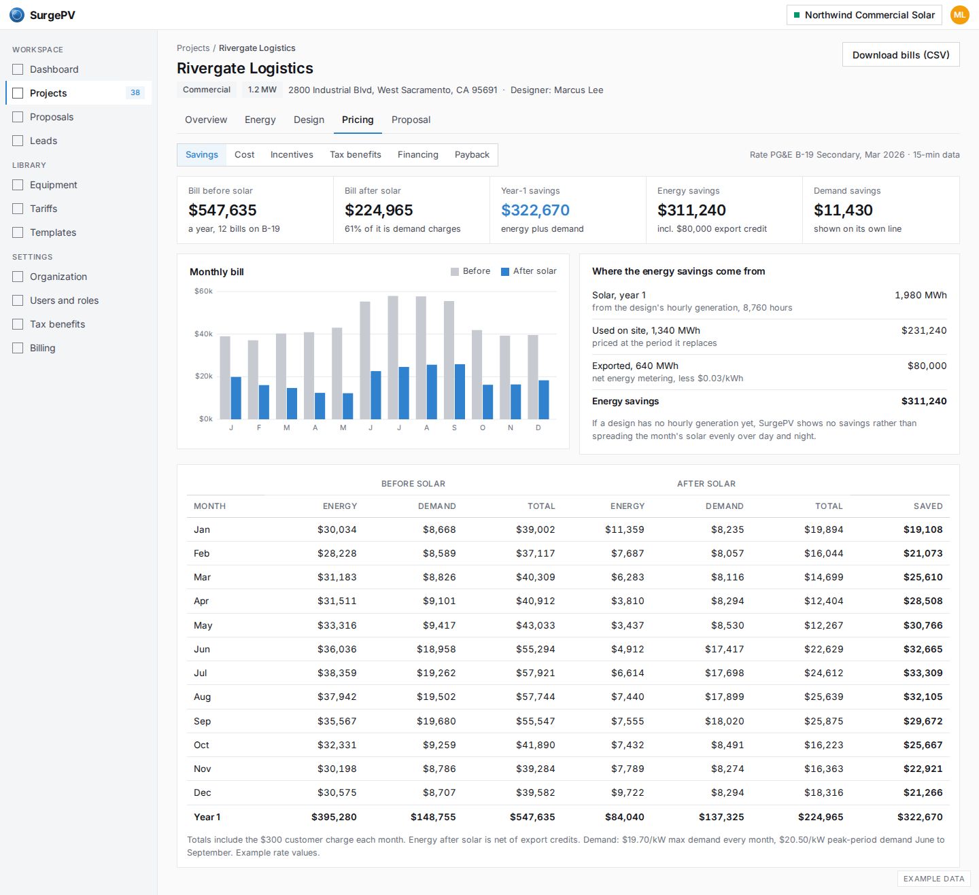Image resolution: width=979 pixels, height=895 pixels.
Task: Click the Organization sidebar icon
Action: click(x=18, y=277)
